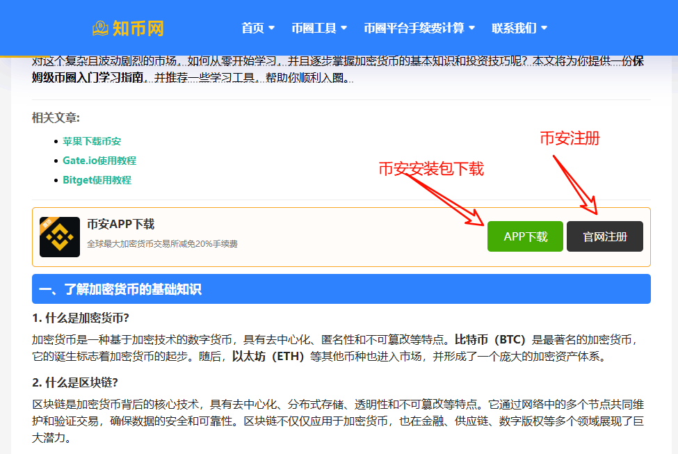Click the 官网注册 button

click(x=604, y=236)
